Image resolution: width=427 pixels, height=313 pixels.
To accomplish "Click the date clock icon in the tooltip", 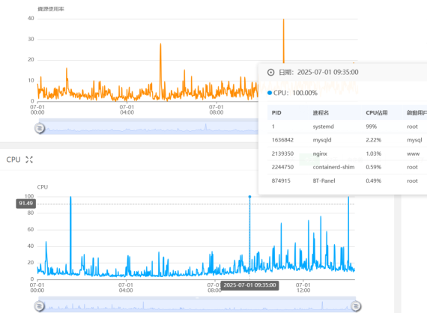I will 270,72.
